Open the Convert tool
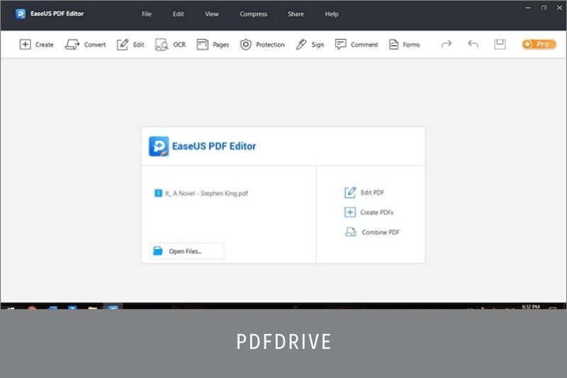This screenshot has width=567, height=378. tap(85, 45)
